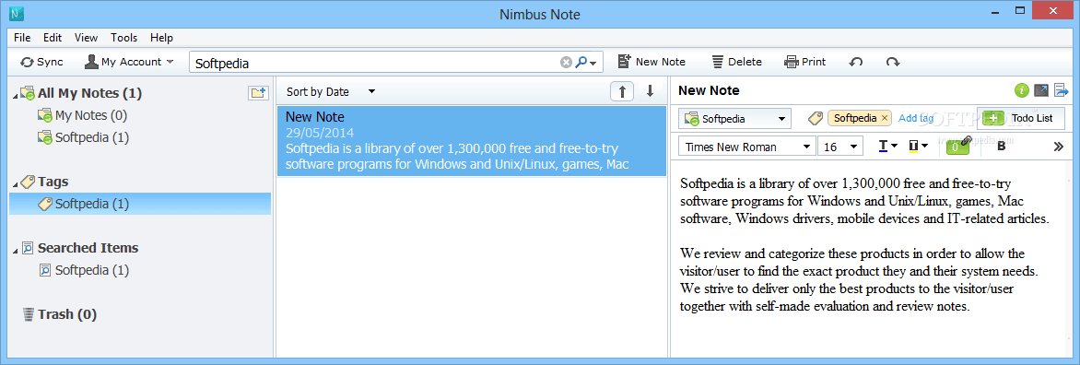This screenshot has height=365, width=1080.
Task: Open the My Account menu
Action: tap(130, 62)
